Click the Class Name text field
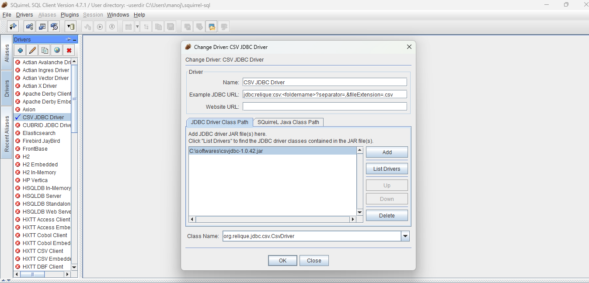 pos(311,236)
